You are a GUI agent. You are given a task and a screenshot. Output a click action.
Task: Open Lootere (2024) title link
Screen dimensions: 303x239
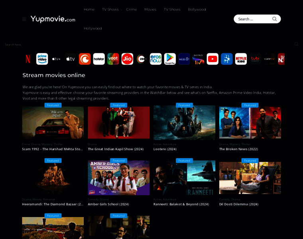click(x=165, y=149)
